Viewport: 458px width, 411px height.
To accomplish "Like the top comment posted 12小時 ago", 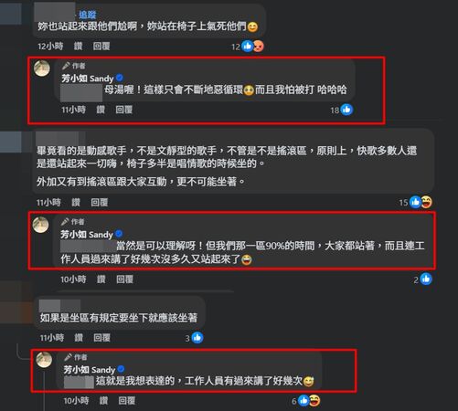I will click(x=78, y=47).
